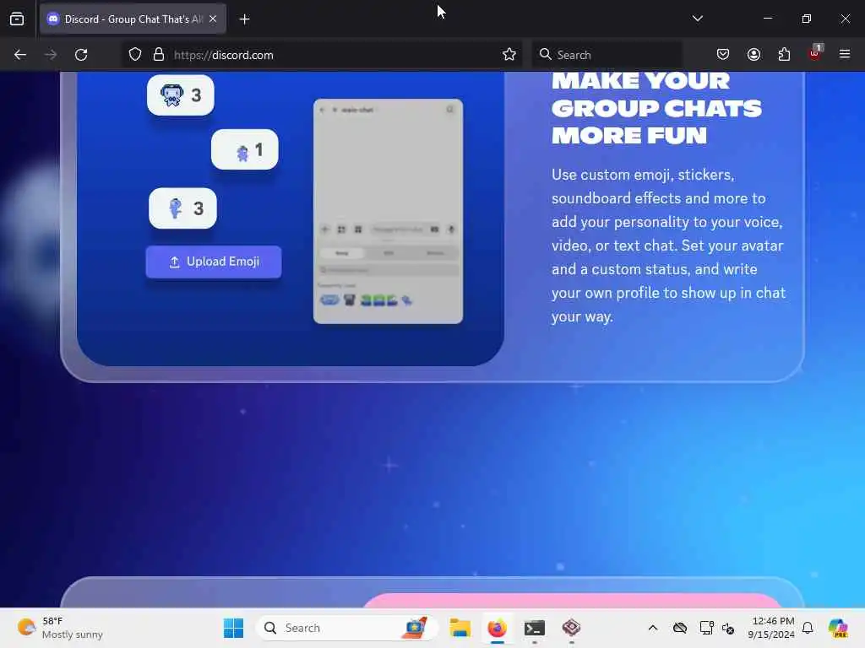Open the notifications bell
This screenshot has height=648, width=865.
[x=808, y=628]
